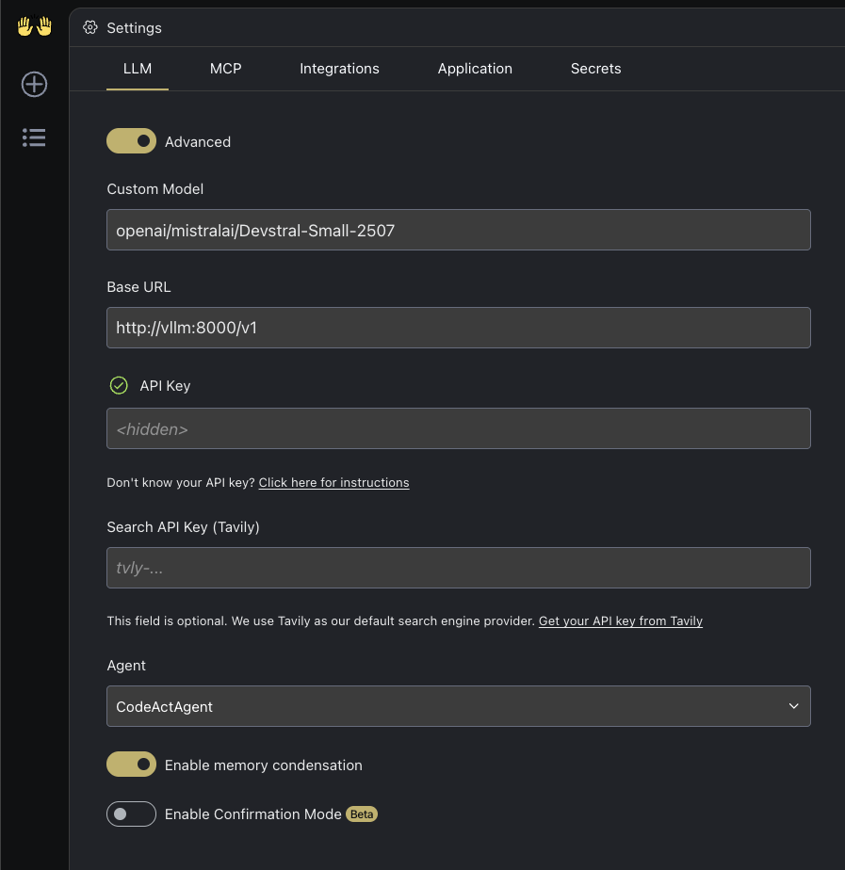Click the hidden API Key field
The height and width of the screenshot is (870, 845).
coord(458,427)
